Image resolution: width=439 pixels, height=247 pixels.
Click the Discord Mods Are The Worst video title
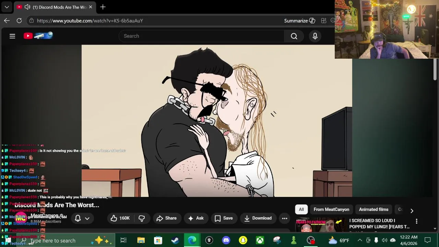tap(57, 205)
